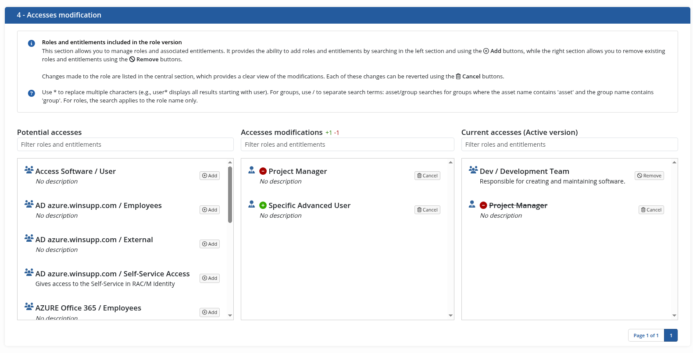Image resolution: width=693 pixels, height=353 pixels.
Task: Focus the Accesses modifications filter field
Action: (x=347, y=145)
